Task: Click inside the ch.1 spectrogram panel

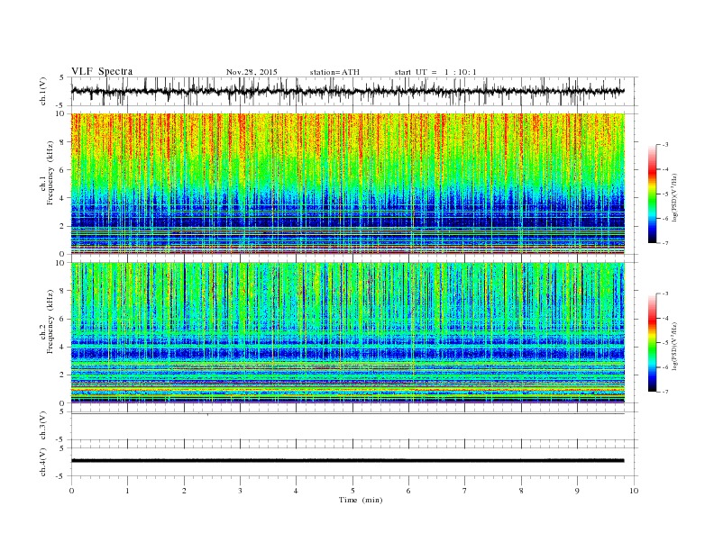Action: [347, 184]
